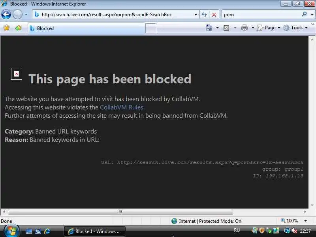Click the security shield tray icon
Screen dimensions: 316x237
click(x=262, y=230)
